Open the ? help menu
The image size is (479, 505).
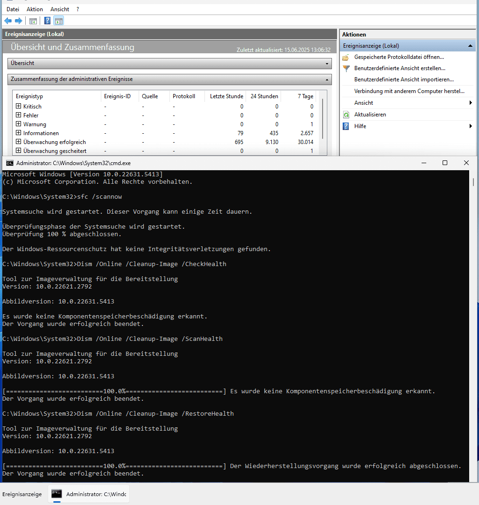click(78, 9)
